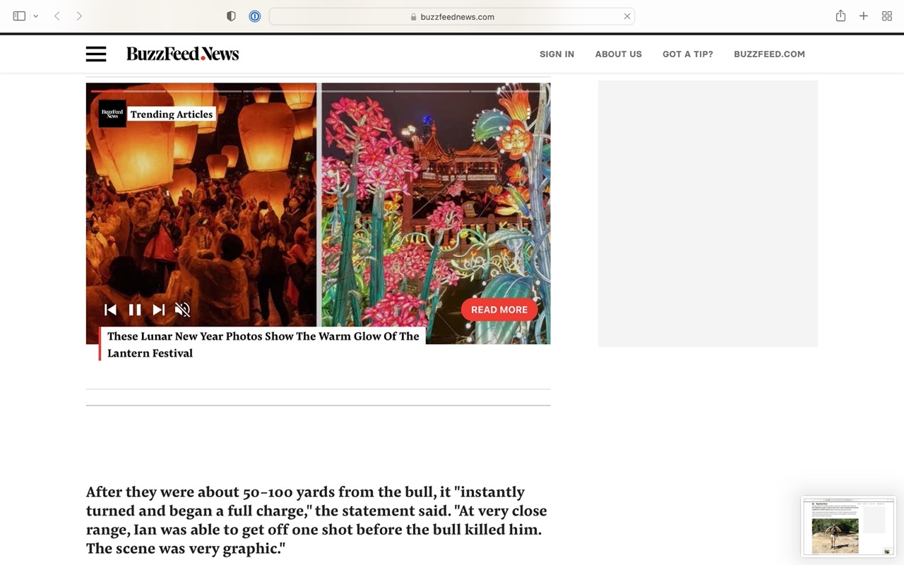This screenshot has width=904, height=565.
Task: Open the Lunar New Year Photos headline
Action: point(263,345)
